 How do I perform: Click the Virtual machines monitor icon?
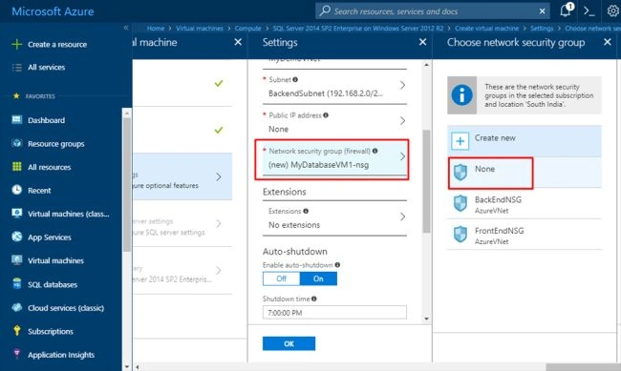pos(16,260)
